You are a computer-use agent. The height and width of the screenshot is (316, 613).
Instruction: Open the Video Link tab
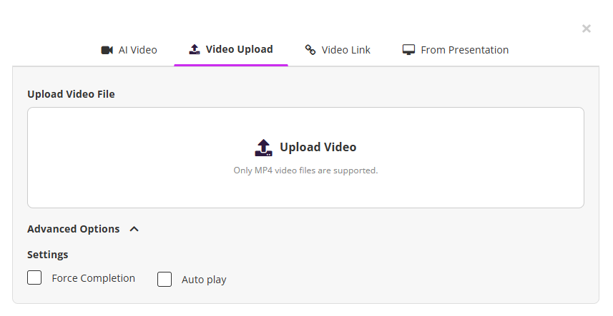click(x=345, y=50)
